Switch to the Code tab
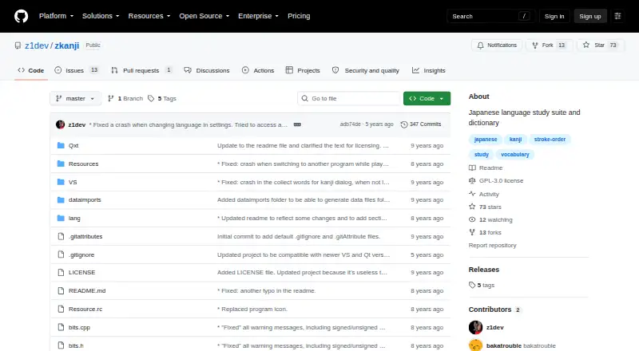639x351 pixels. pyautogui.click(x=31, y=70)
